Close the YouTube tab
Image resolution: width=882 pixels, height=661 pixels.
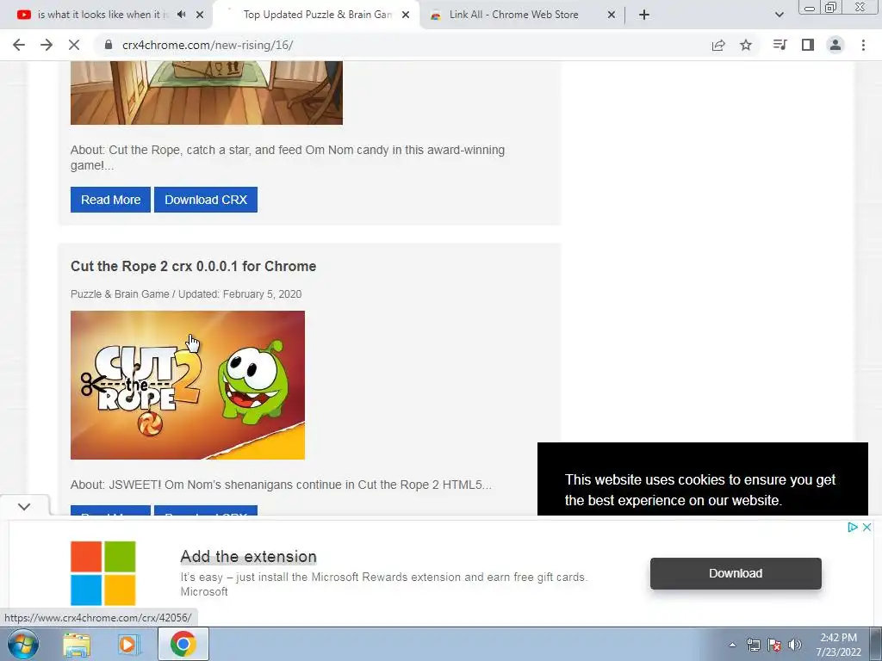pos(200,15)
